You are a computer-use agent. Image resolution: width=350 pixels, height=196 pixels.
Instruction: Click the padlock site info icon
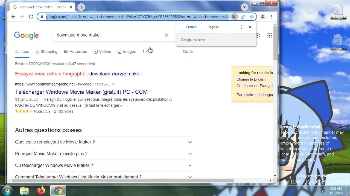click(42, 17)
